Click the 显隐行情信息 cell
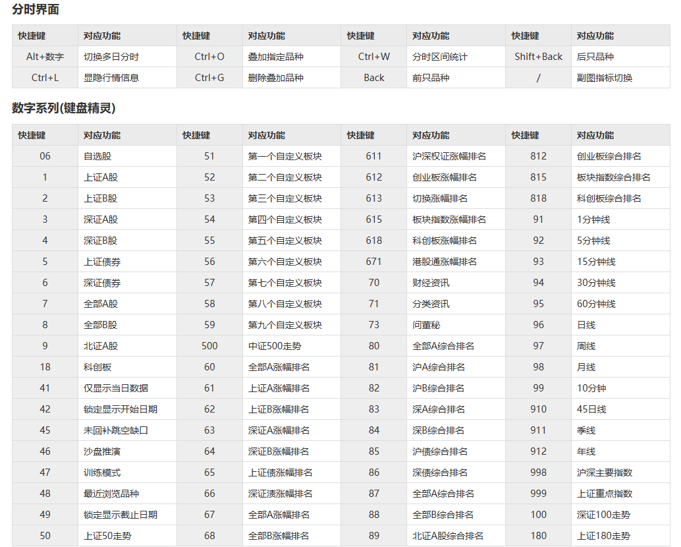Image resolution: width=681 pixels, height=547 pixels. 127,78
